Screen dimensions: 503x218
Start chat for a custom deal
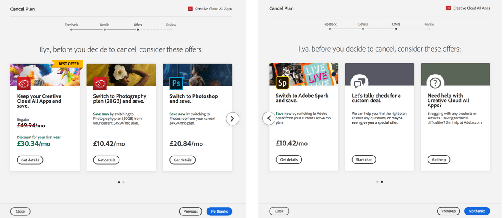click(364, 160)
